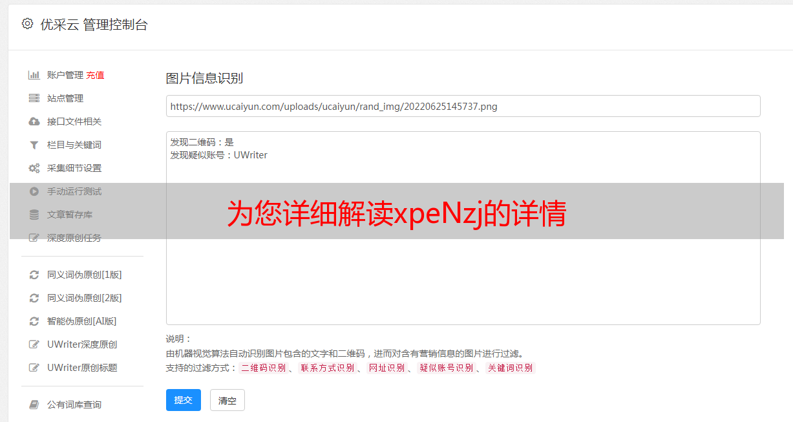This screenshot has width=793, height=422.
Task: Click the cloud upload icon for 接口文件相关
Action: 34,121
